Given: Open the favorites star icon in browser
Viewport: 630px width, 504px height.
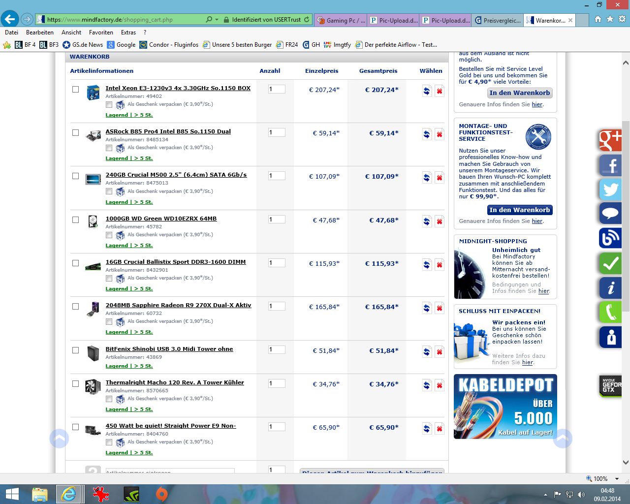Looking at the screenshot, I should pos(610,19).
